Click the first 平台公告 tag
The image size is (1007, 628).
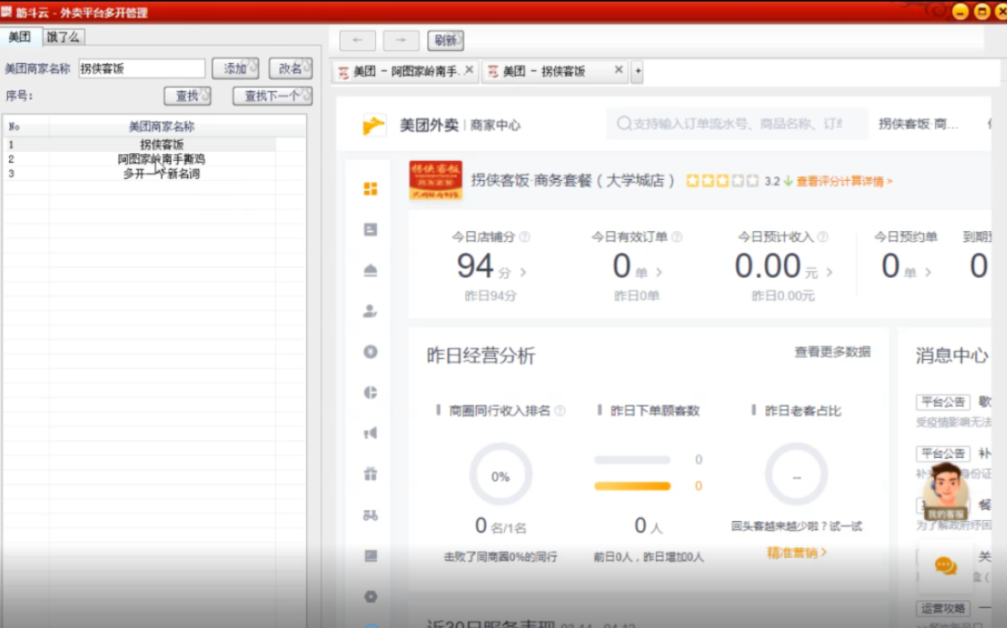click(x=943, y=402)
